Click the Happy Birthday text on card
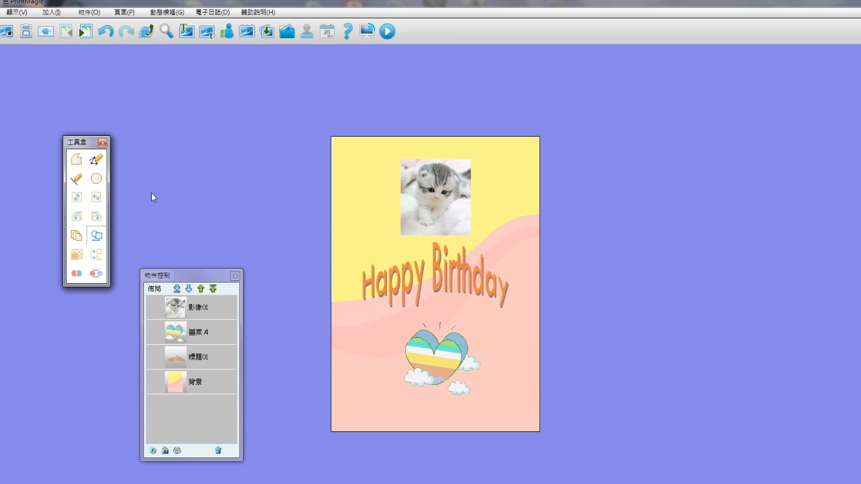 [435, 276]
